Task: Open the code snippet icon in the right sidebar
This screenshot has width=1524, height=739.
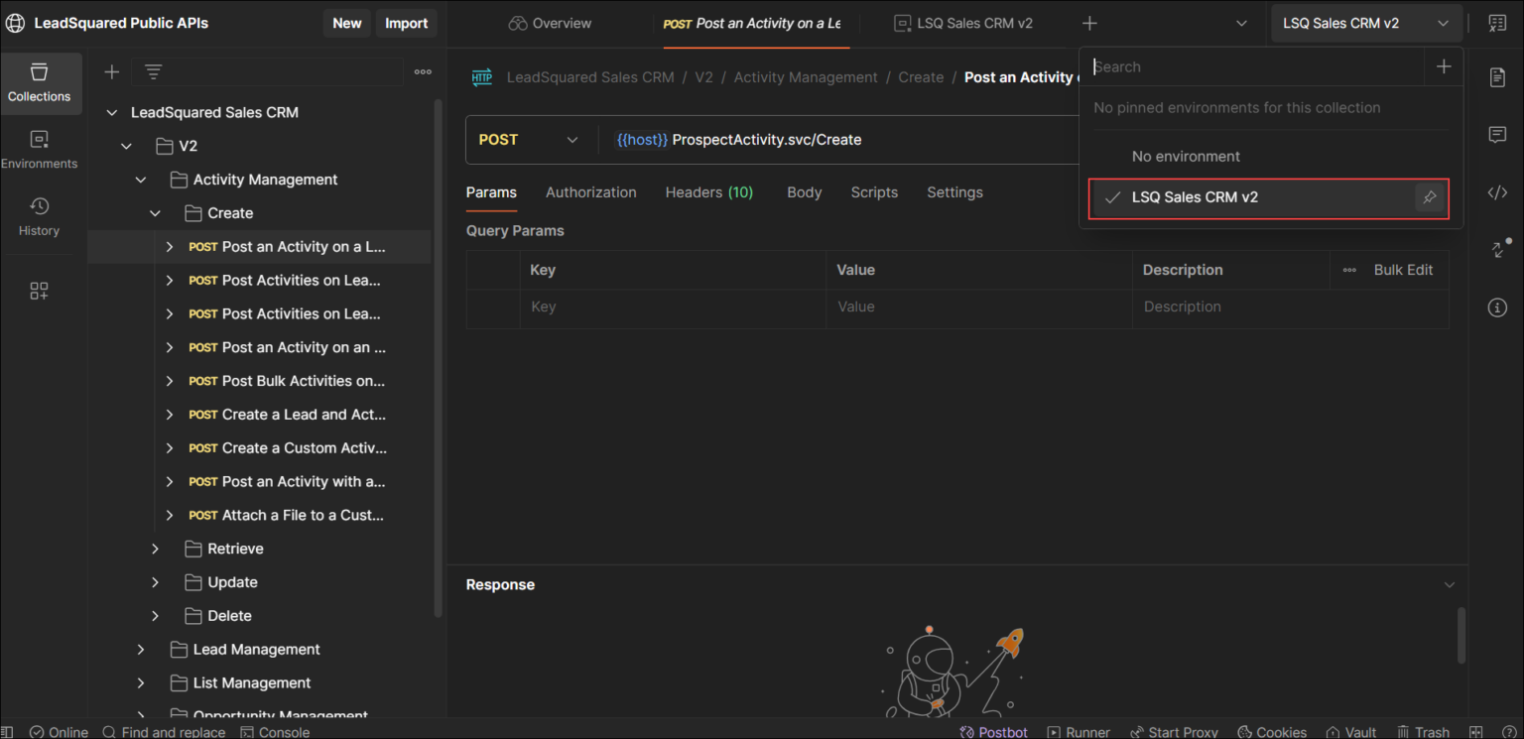Action: click(x=1497, y=192)
